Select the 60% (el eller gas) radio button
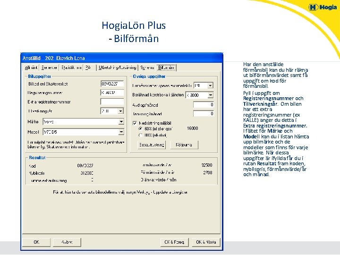Screen dimensions: 340x255 [141, 128]
